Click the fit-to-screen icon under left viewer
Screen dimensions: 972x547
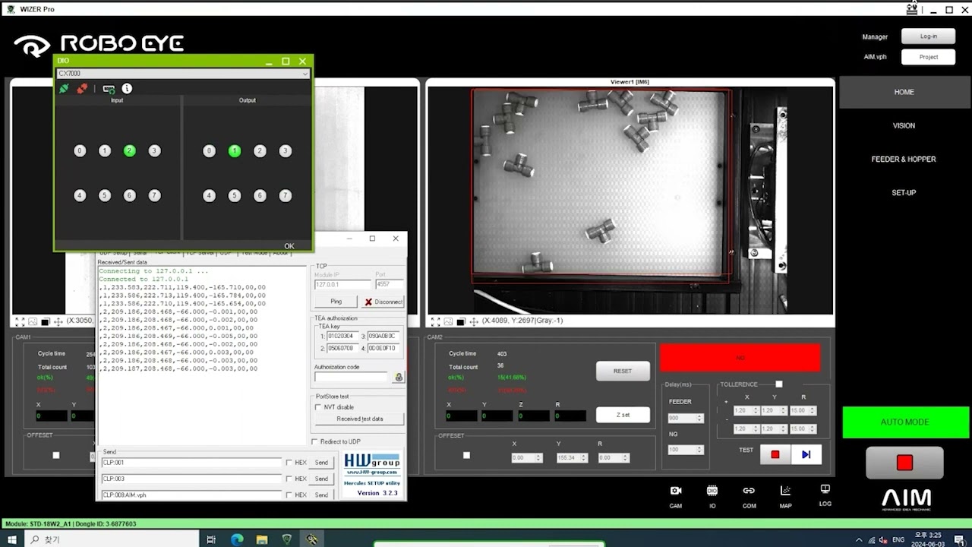click(x=21, y=322)
